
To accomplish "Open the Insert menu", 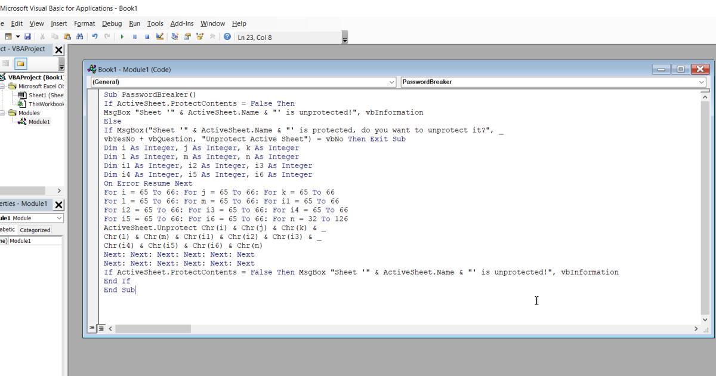I will tap(59, 23).
